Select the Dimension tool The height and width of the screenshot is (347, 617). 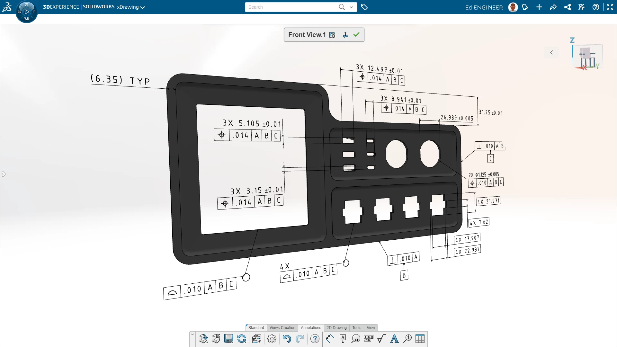pos(330,339)
